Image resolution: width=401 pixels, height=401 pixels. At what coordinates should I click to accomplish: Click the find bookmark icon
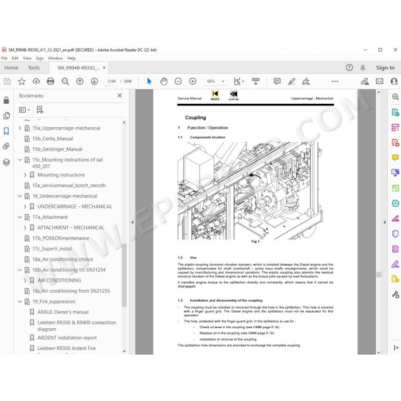pos(40,110)
